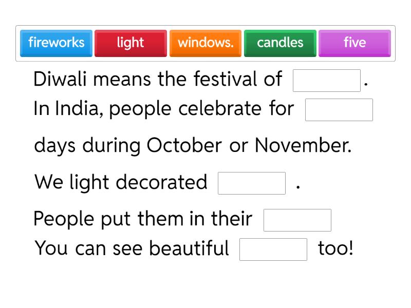Image resolution: width=411 pixels, height=308 pixels.
Task: Select the green 'candles' word tile
Action: 280,43
